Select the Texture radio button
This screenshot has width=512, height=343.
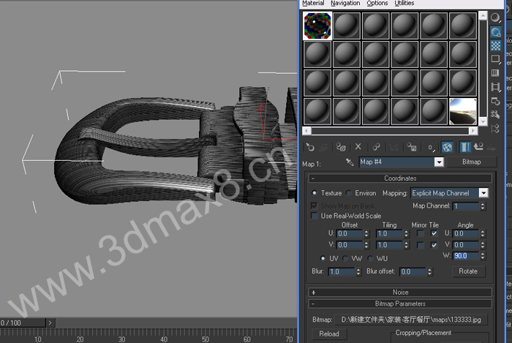pyautogui.click(x=315, y=193)
